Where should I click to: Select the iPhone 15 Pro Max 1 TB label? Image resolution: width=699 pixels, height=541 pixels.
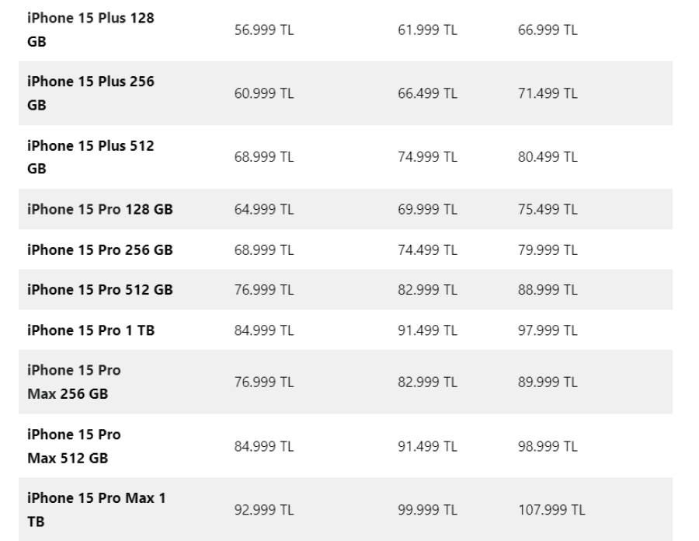[x=96, y=509]
